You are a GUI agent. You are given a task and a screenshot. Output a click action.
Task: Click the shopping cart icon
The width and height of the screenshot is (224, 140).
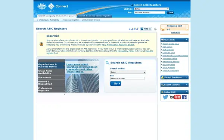point(163,29)
